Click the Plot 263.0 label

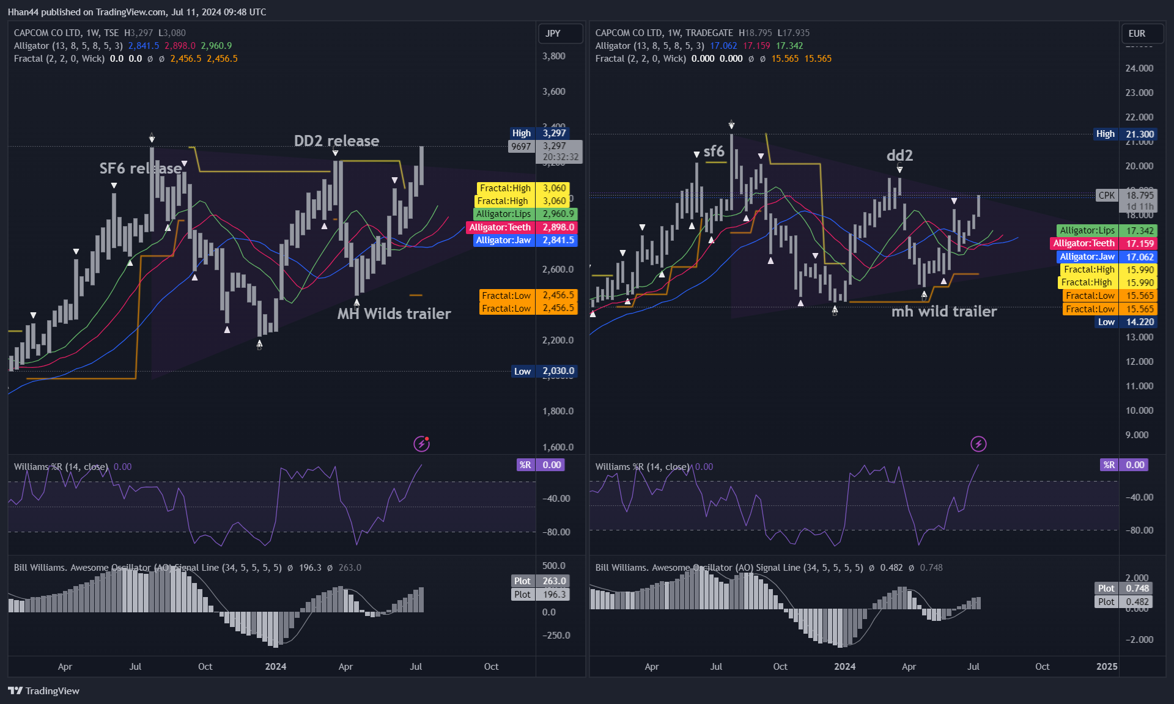click(x=541, y=581)
